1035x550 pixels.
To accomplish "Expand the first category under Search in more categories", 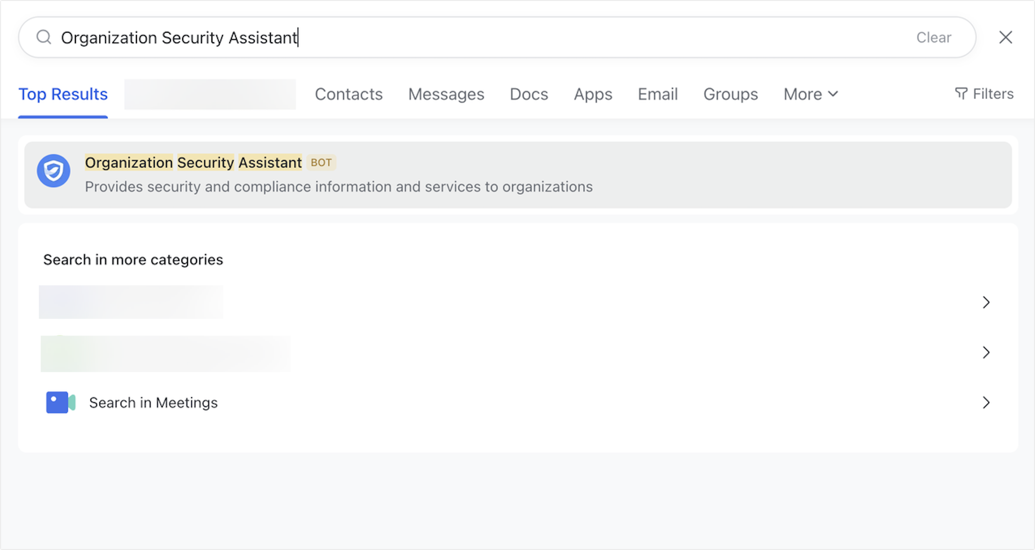I will point(986,302).
